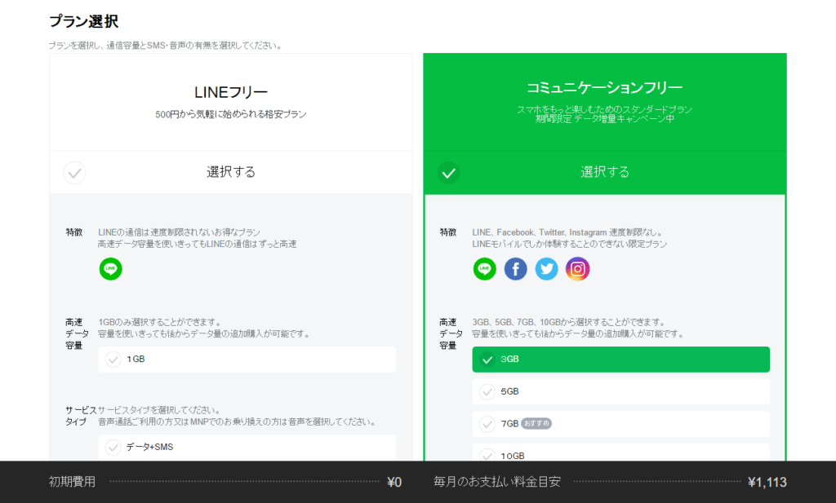Click the 1GBのみ選択することができます text

159,322
